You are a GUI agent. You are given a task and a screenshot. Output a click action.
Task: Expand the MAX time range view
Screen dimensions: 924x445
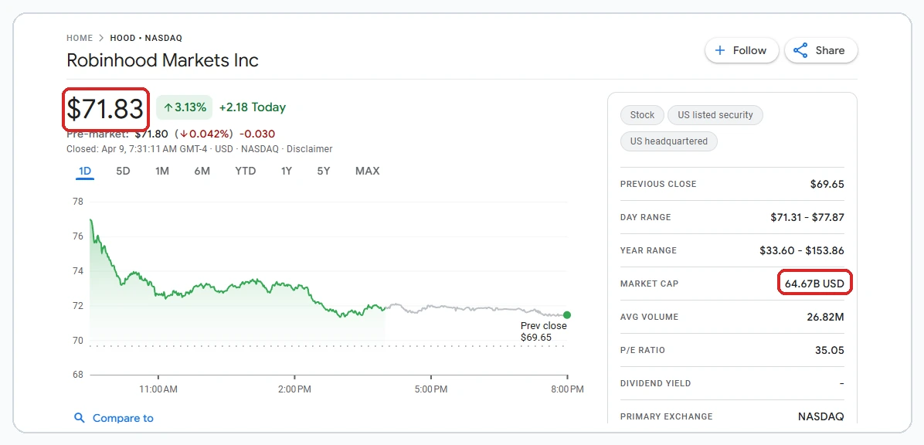pos(367,171)
